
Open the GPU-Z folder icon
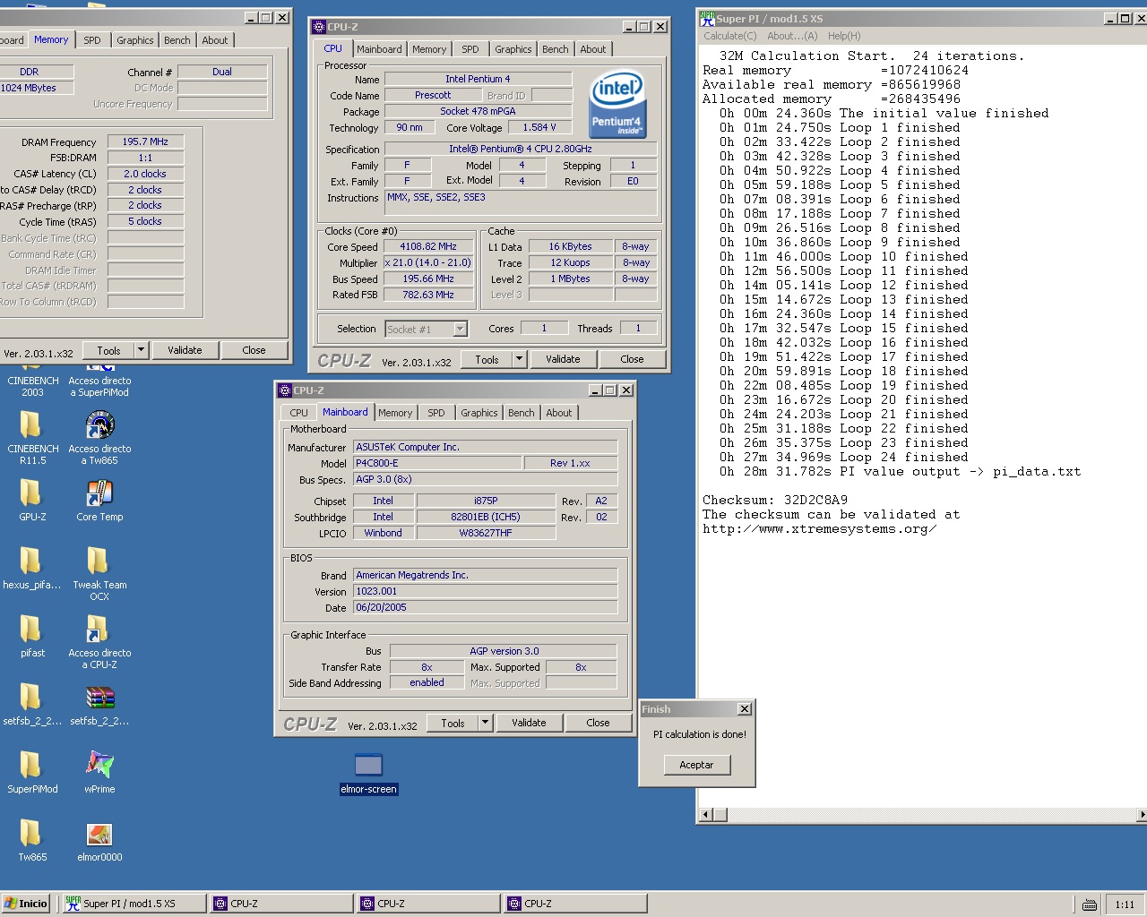coord(30,493)
